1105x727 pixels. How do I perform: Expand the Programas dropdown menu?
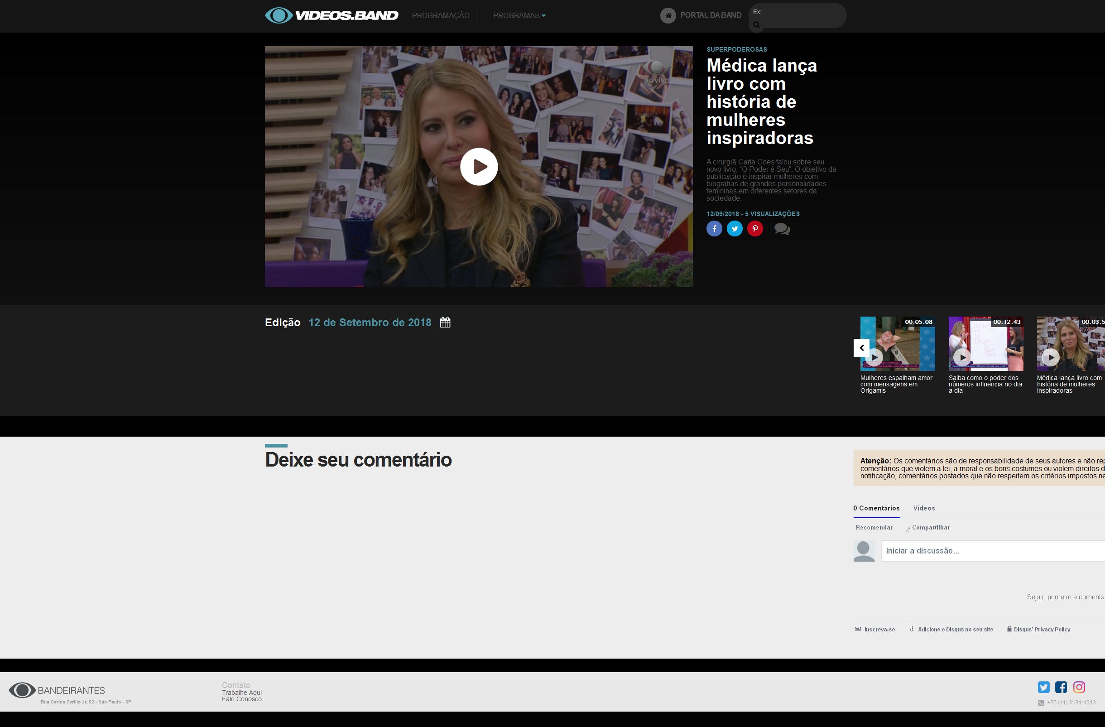point(519,15)
